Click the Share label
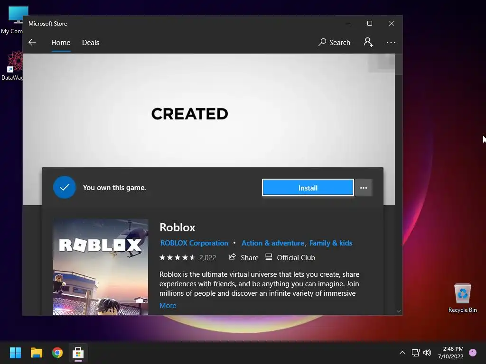This screenshot has height=364, width=486. pyautogui.click(x=250, y=257)
